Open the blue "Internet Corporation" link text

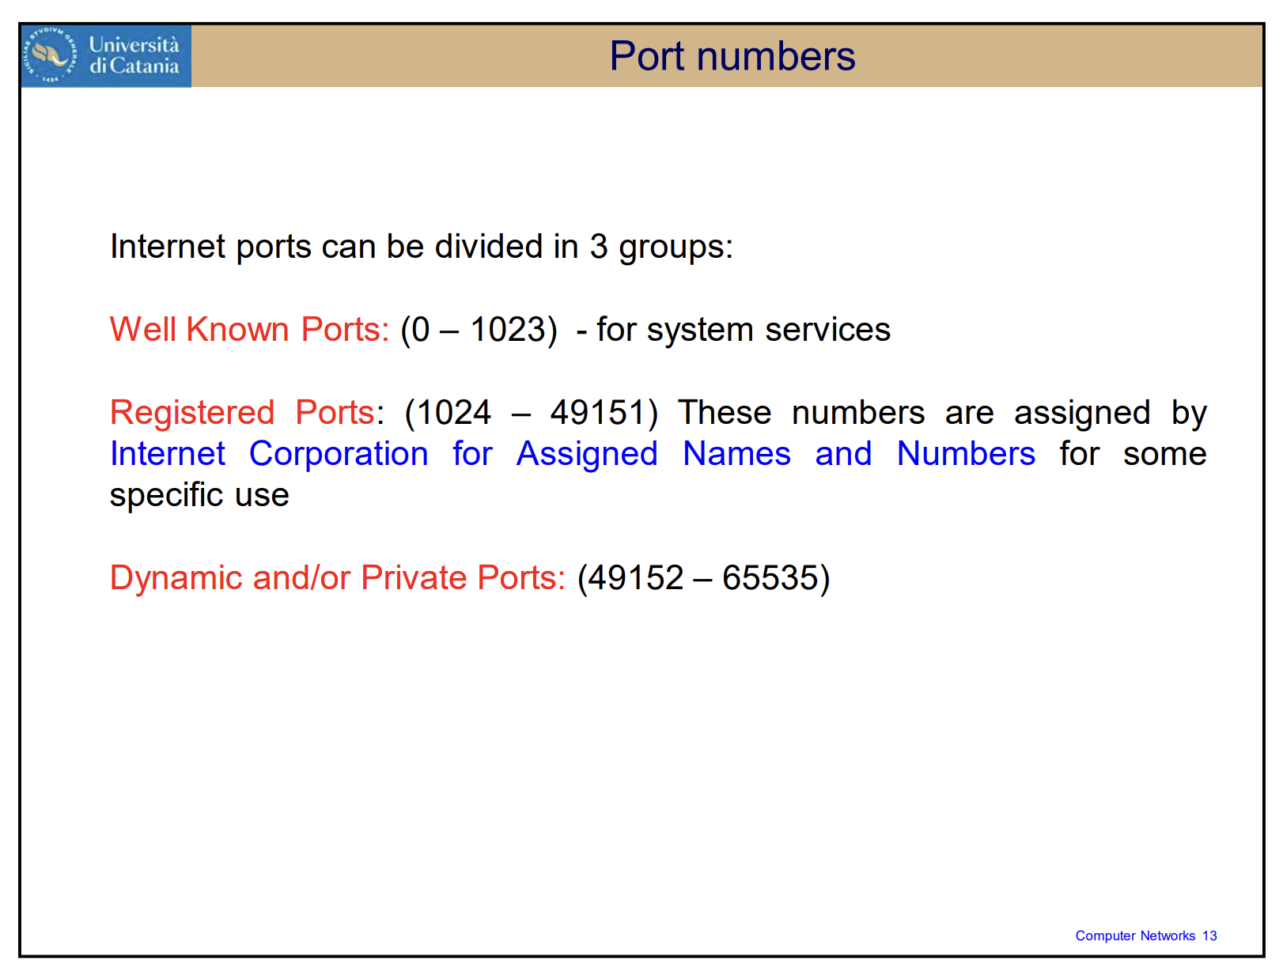269,454
